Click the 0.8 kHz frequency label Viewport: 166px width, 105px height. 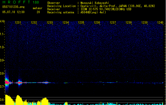(x=2, y=73)
